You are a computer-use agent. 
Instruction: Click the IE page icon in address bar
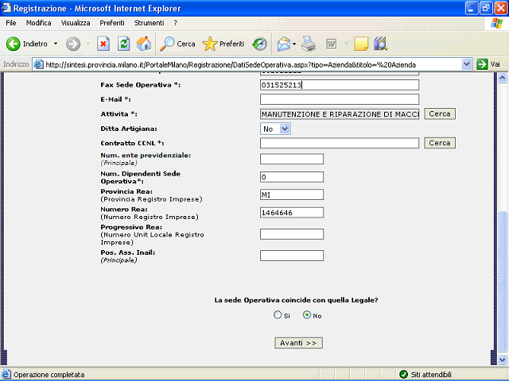tap(39, 64)
